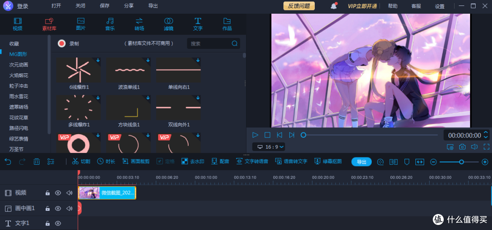Click the 时长 duration tool
This screenshot has width=492, height=230.
106,162
